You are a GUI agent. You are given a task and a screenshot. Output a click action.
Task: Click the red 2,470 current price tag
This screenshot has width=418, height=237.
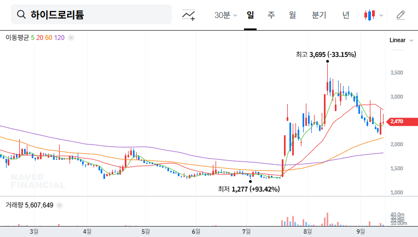402,122
